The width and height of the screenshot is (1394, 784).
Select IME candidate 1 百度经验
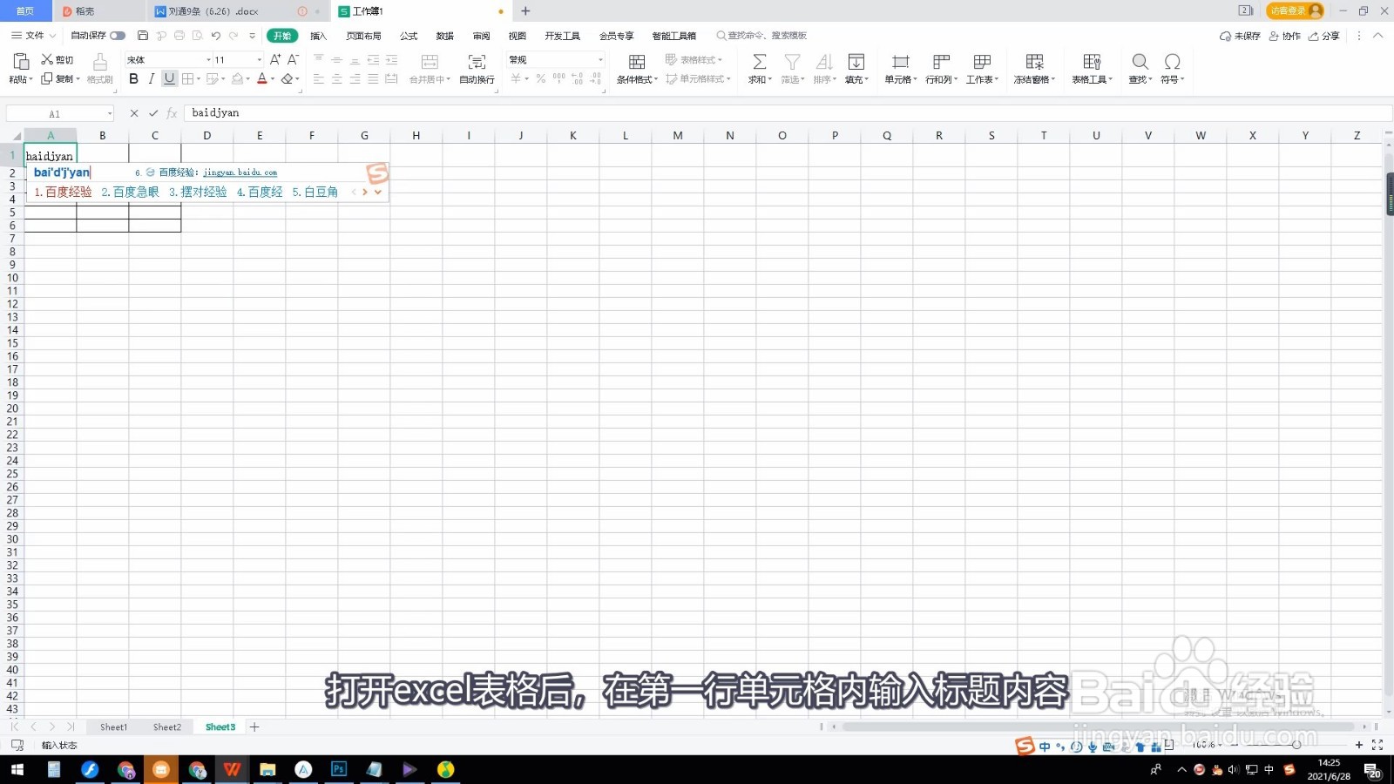[63, 192]
